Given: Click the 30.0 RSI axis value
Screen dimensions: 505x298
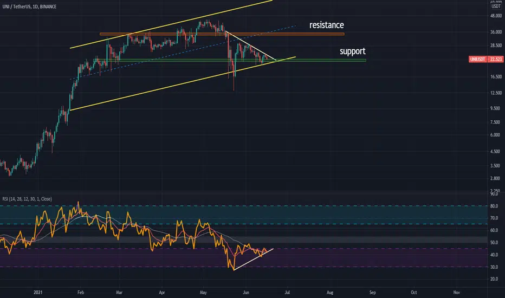Looking at the screenshot, I should tap(494, 267).
